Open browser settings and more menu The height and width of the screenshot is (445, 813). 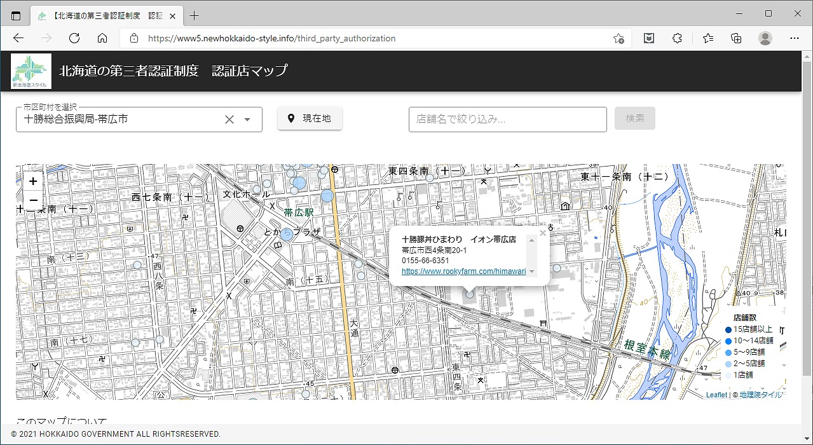pyautogui.click(x=793, y=38)
